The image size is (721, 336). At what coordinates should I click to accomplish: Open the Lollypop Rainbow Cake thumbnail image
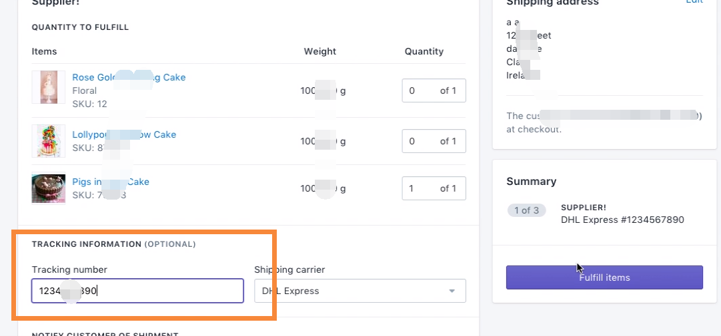(48, 141)
